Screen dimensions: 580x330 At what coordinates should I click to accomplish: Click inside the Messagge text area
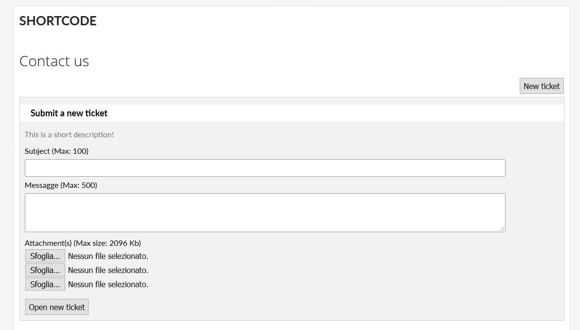click(265, 213)
